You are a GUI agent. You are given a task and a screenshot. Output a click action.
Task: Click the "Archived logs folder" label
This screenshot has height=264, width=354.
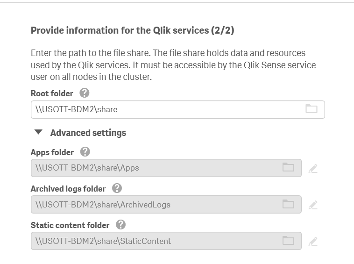click(x=68, y=189)
